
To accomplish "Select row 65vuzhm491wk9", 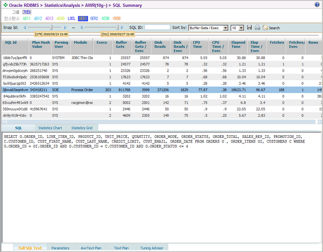I will coord(162,102).
